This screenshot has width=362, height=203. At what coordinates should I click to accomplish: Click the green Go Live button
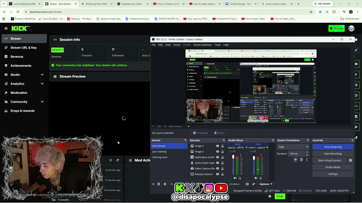coord(337,28)
